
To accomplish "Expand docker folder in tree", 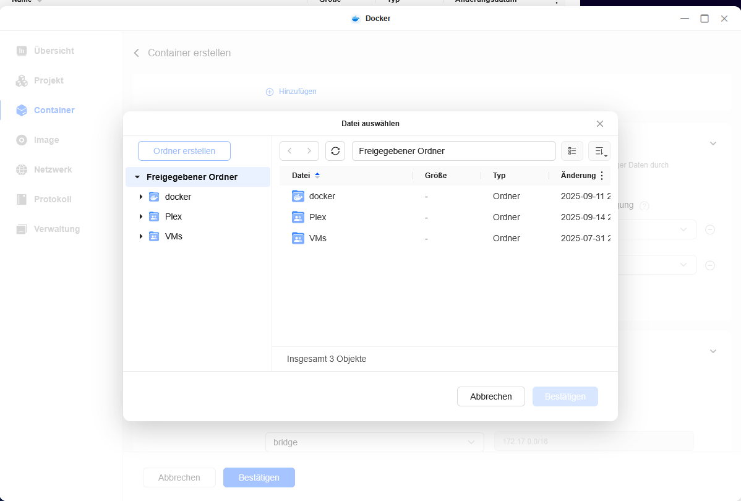I will pyautogui.click(x=141, y=197).
